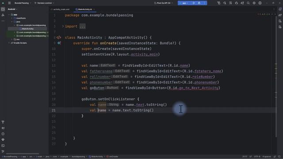
Task: Open the App Quality Insights diamond icon
Action: (x=3, y=140)
